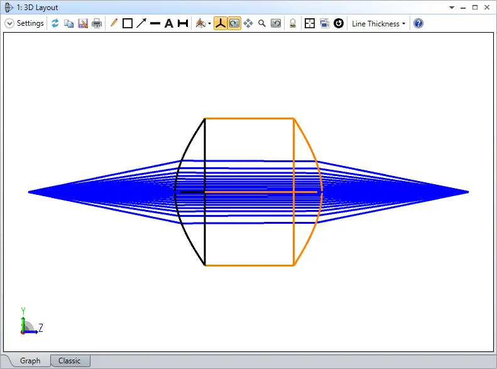Screen dimensions: 497x369
Task: Click the Save image icon
Action: pyautogui.click(x=83, y=23)
